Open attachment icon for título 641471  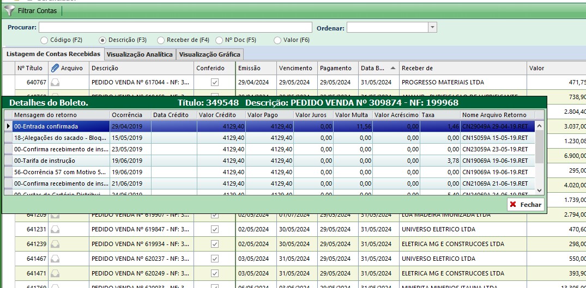click(x=55, y=273)
